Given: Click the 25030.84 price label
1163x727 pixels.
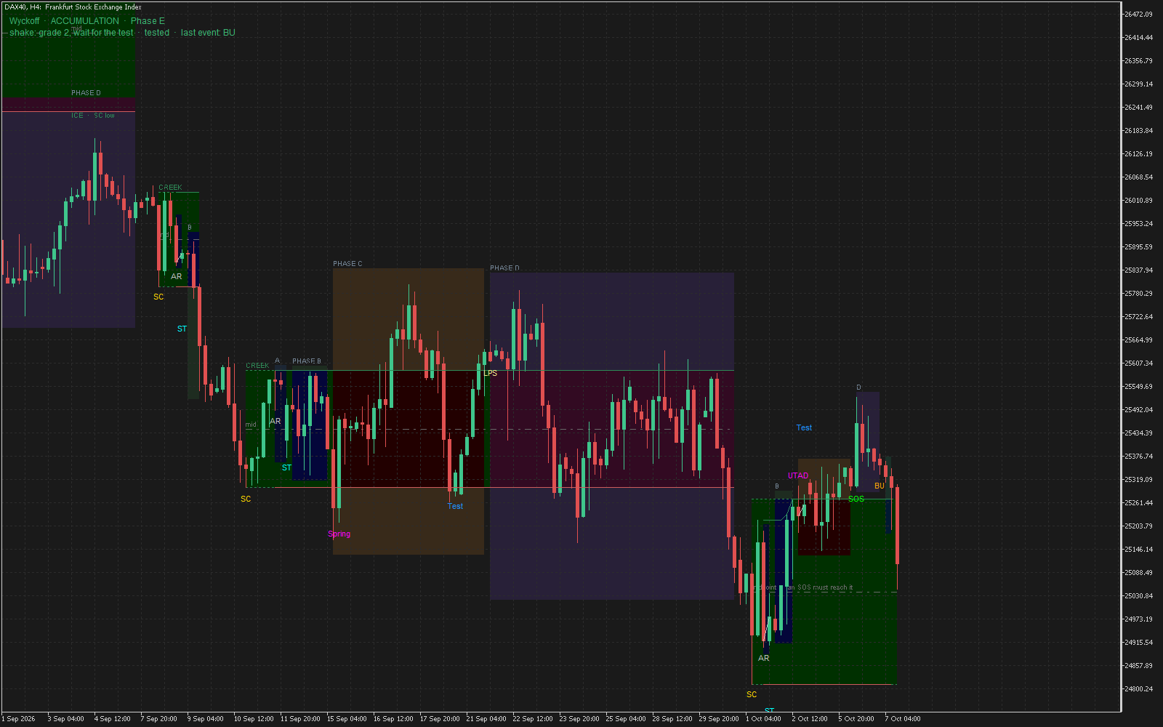Looking at the screenshot, I should (1138, 596).
